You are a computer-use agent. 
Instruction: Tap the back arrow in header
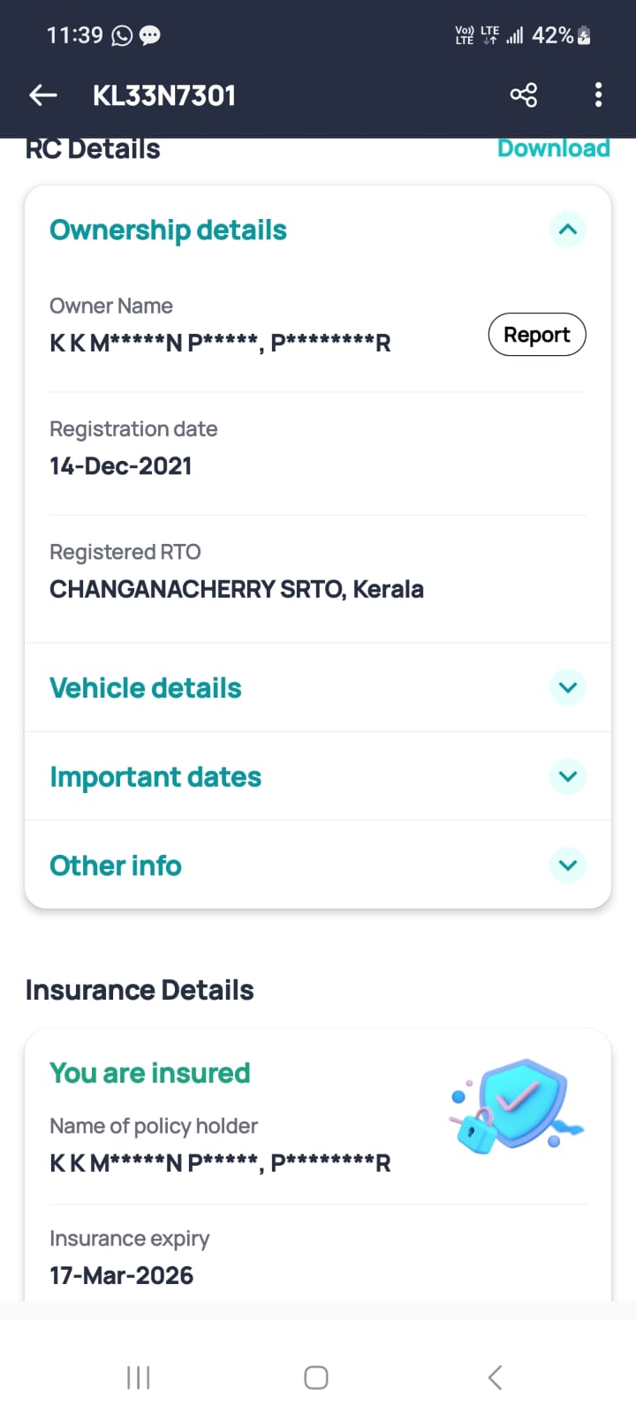coord(43,95)
